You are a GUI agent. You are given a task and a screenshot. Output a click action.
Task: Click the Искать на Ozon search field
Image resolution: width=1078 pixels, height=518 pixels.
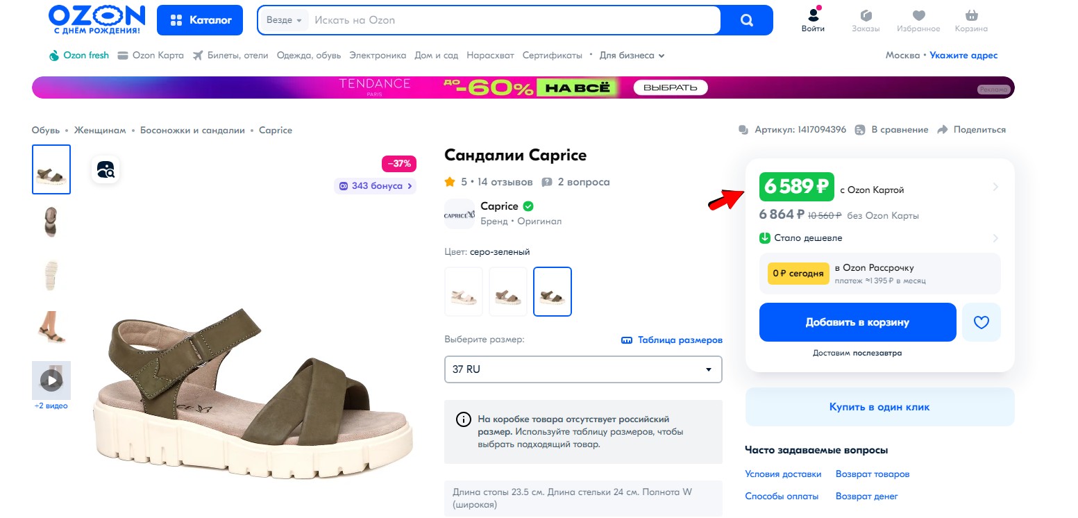(x=514, y=20)
